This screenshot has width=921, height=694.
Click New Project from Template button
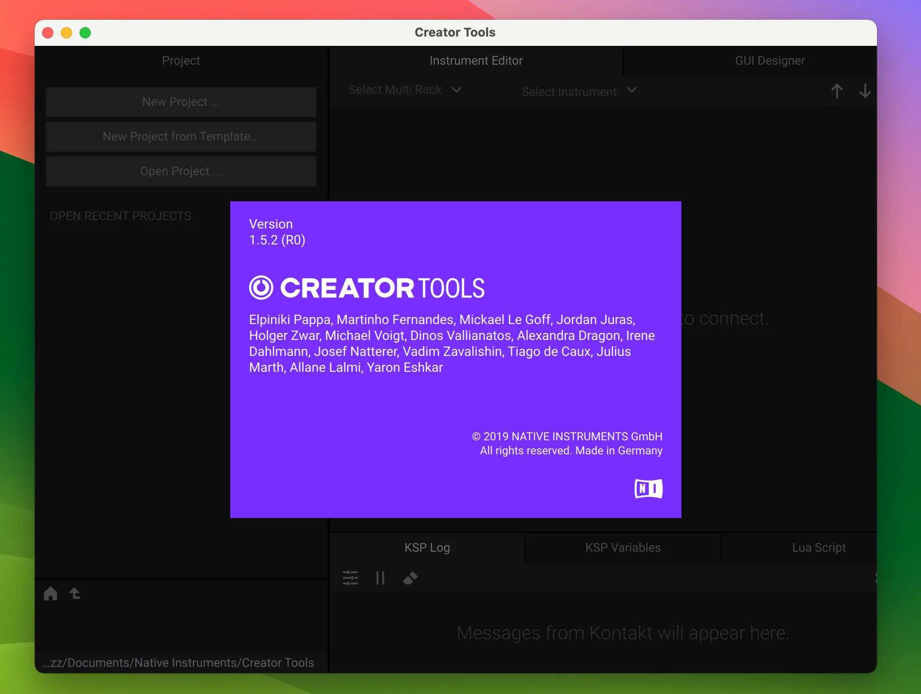point(181,136)
